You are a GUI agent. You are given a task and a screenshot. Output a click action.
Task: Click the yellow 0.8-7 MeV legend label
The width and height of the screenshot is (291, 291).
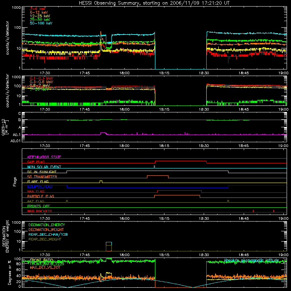40,85
